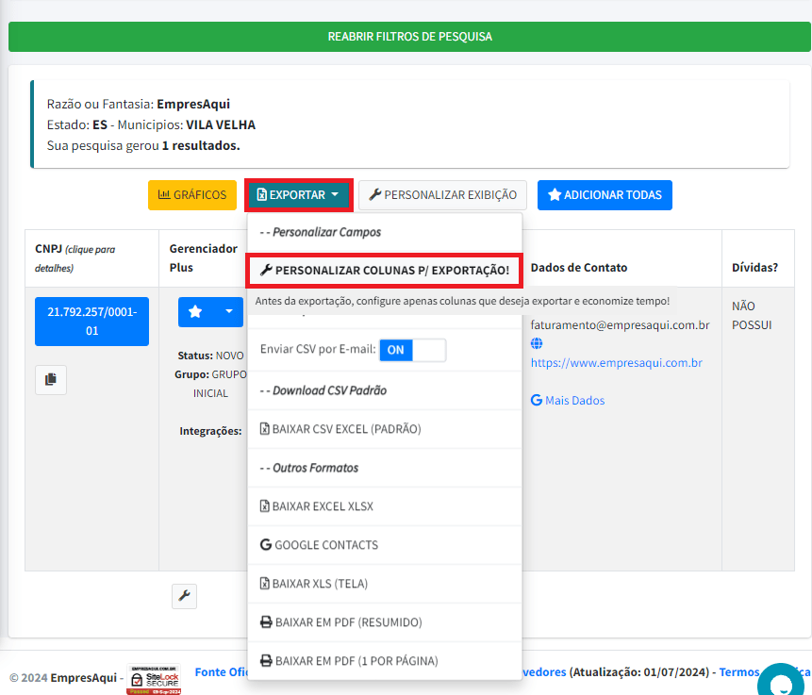The width and height of the screenshot is (812, 695).
Task: Click the REABRIR FILTROS DE PESQUISA banner
Action: tap(409, 36)
